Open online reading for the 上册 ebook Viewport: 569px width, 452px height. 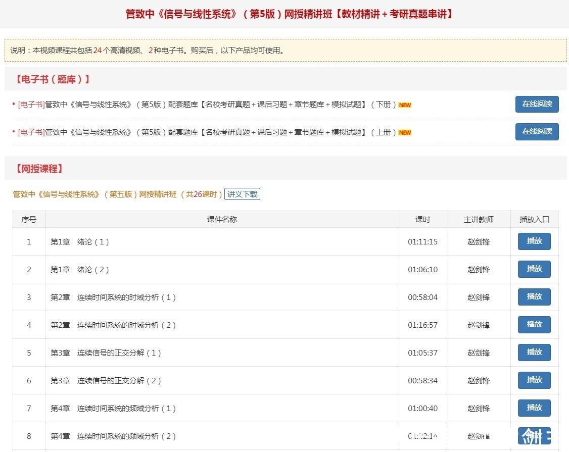click(537, 132)
